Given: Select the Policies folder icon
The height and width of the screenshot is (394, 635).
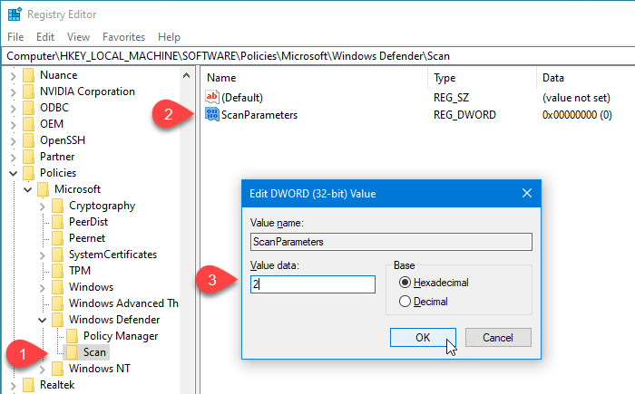Looking at the screenshot, I should pos(28,173).
